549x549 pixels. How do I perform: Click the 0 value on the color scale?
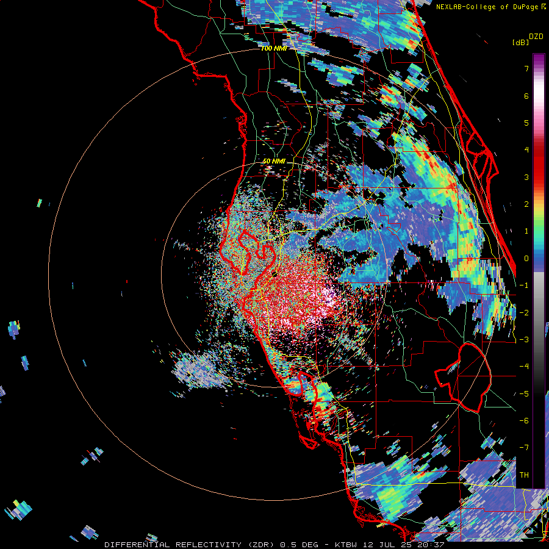526,259
